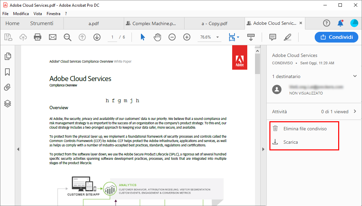The width and height of the screenshot is (362, 206).
Task: Click the Save file toolbar icon
Action: tap(8, 37)
